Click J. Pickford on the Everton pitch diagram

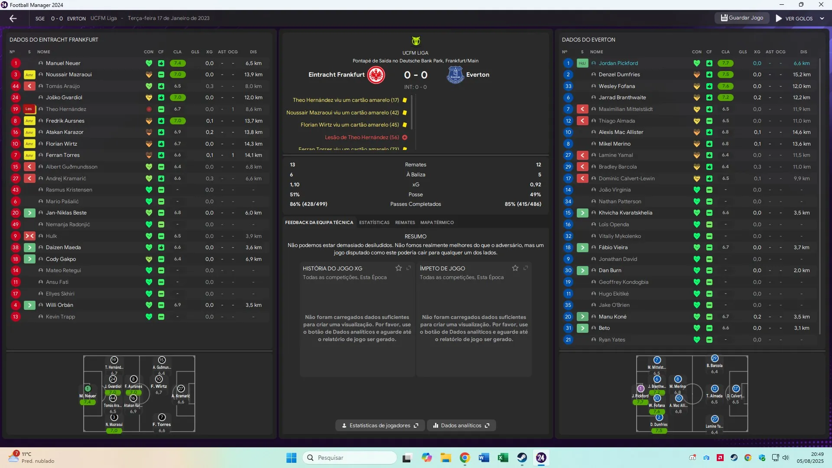(x=640, y=395)
